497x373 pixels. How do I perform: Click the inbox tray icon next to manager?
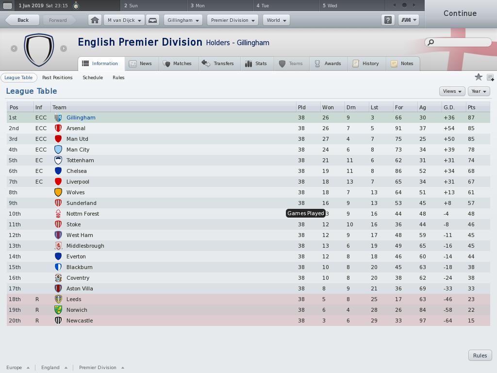point(152,20)
